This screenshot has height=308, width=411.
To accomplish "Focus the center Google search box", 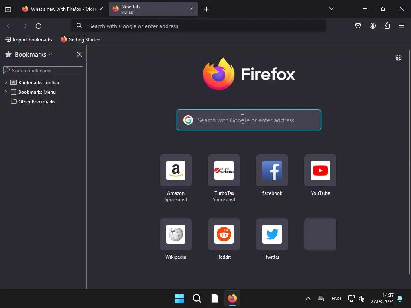I will click(x=249, y=120).
